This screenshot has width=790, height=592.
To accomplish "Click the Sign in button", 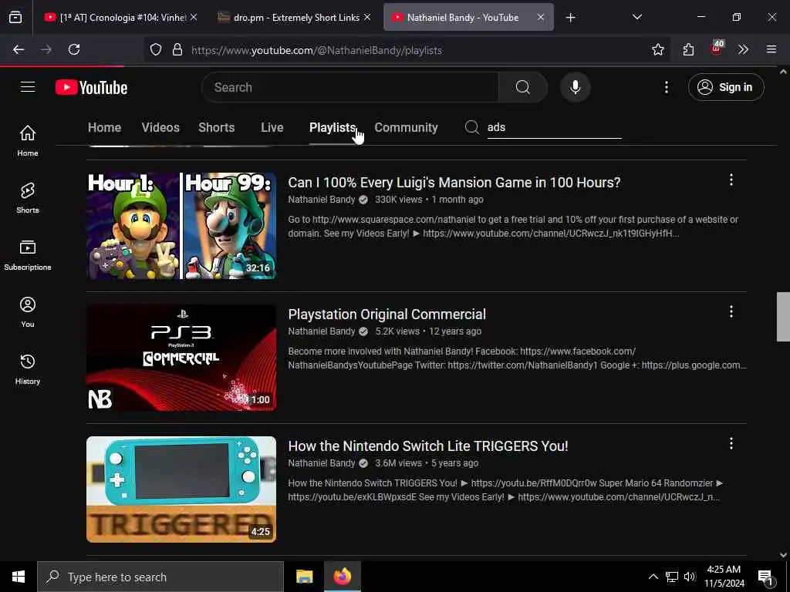I will pos(726,87).
